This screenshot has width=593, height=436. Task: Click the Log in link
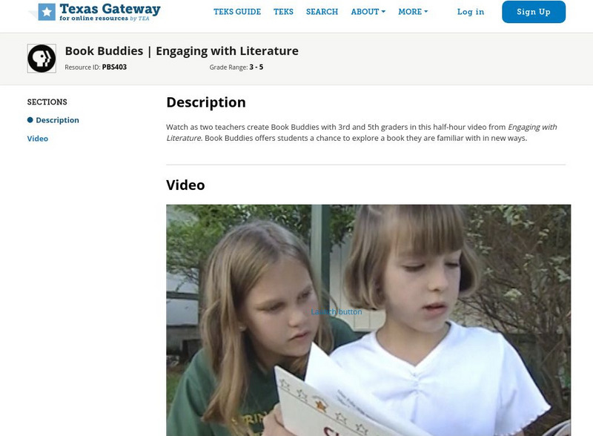pyautogui.click(x=471, y=12)
